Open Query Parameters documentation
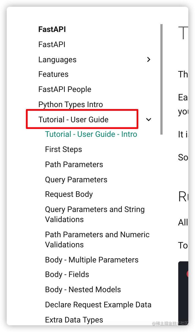 tap(76, 179)
